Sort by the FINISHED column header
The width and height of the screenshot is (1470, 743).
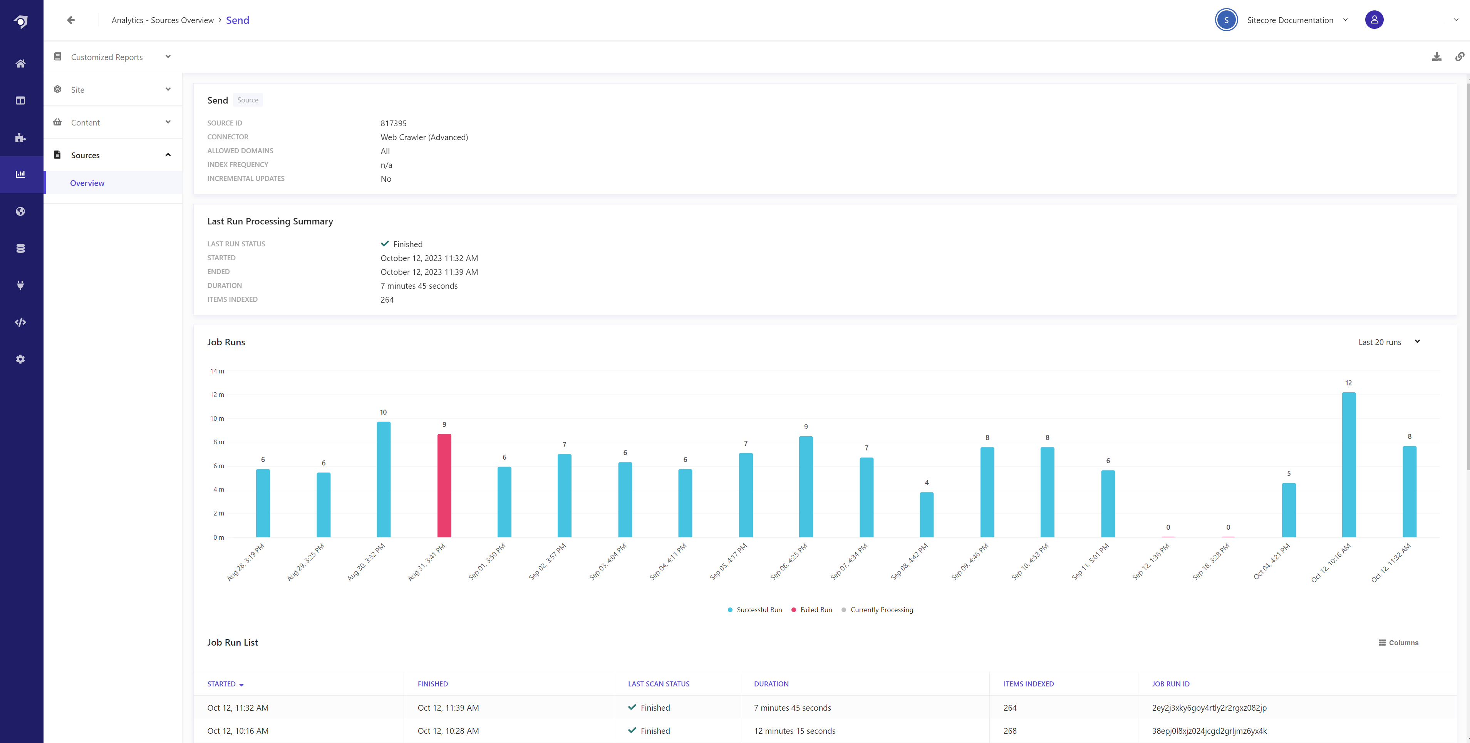pos(432,684)
